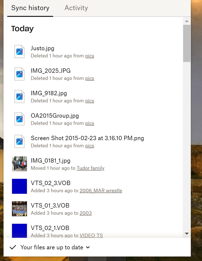The image size is (202, 261).
Task: Follow the 2003 folder link
Action: [85, 213]
